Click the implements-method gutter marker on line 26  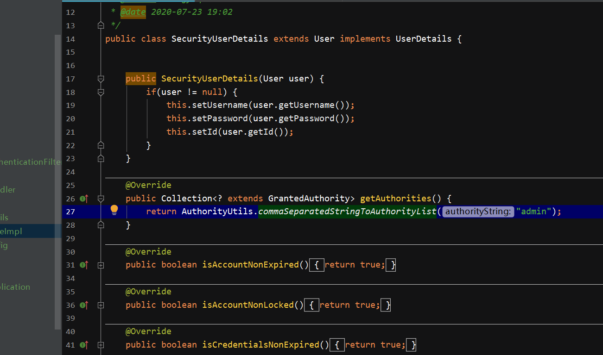point(84,199)
